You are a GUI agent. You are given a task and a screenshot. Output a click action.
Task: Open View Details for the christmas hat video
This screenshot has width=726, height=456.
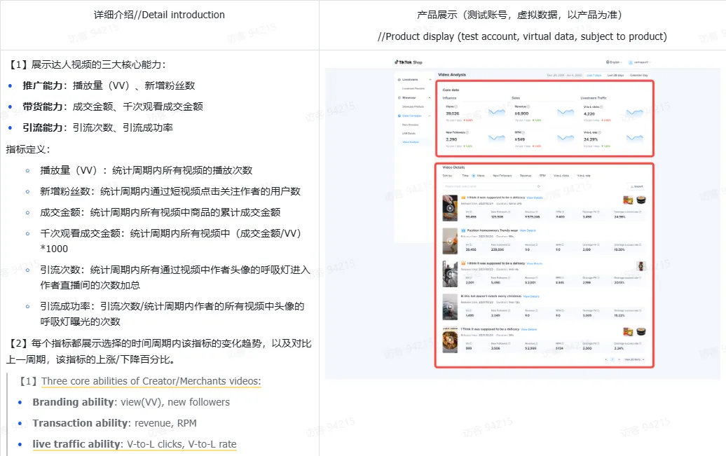[531, 296]
